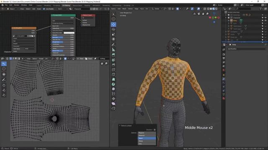Pick the Transform tool in 3D viewport
Viewport: 268px width, 150px height.
pos(113,39)
